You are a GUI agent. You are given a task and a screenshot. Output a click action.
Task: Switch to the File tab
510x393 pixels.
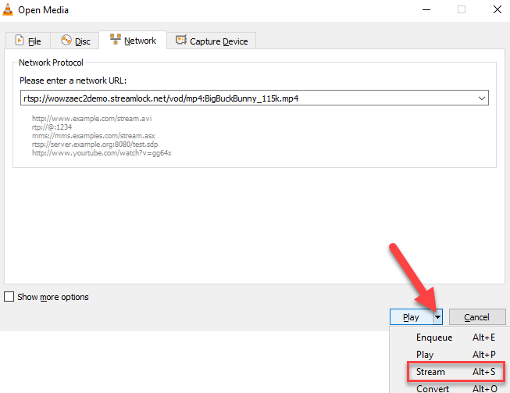[28, 41]
